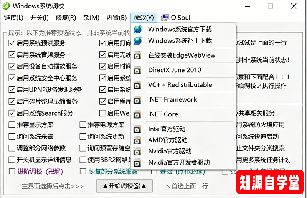Click ↖首选上面一行 hint text
The image size is (307, 198).
pos(187,186)
